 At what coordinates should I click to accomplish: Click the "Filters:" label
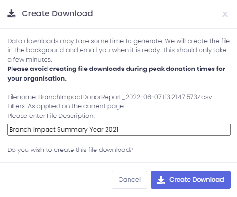point(17,106)
